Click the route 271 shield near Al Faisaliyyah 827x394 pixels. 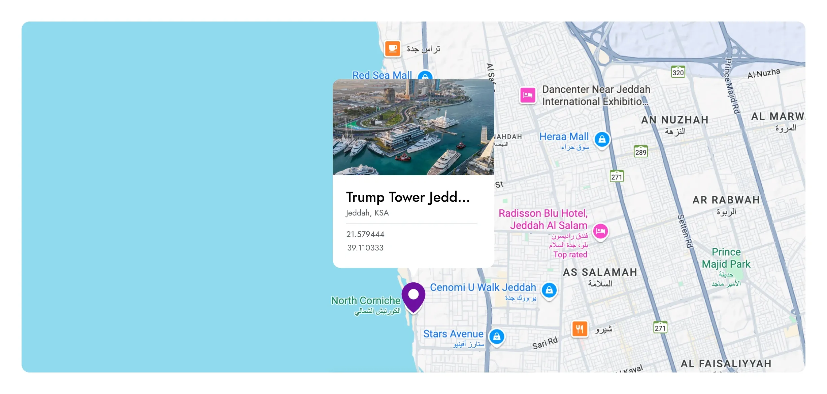(660, 327)
